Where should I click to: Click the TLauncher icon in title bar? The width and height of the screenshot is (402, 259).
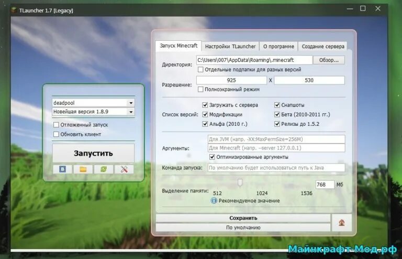(x=14, y=10)
